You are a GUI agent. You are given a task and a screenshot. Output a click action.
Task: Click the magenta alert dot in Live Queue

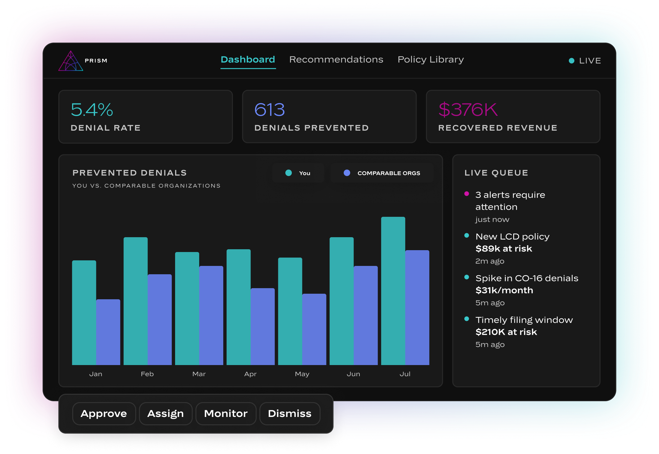pos(467,194)
